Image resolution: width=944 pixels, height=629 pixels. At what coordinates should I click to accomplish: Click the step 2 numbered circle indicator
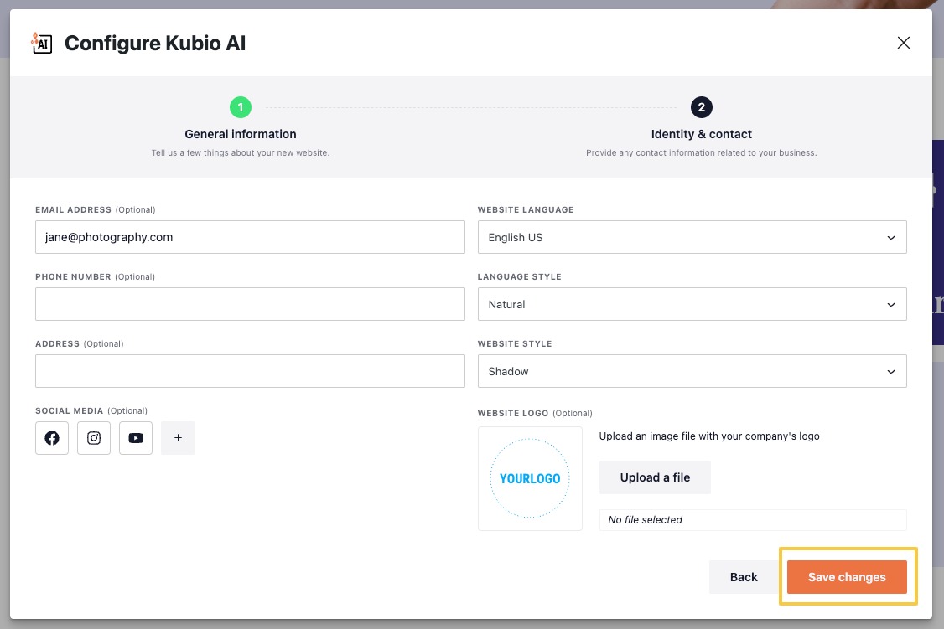(x=702, y=107)
